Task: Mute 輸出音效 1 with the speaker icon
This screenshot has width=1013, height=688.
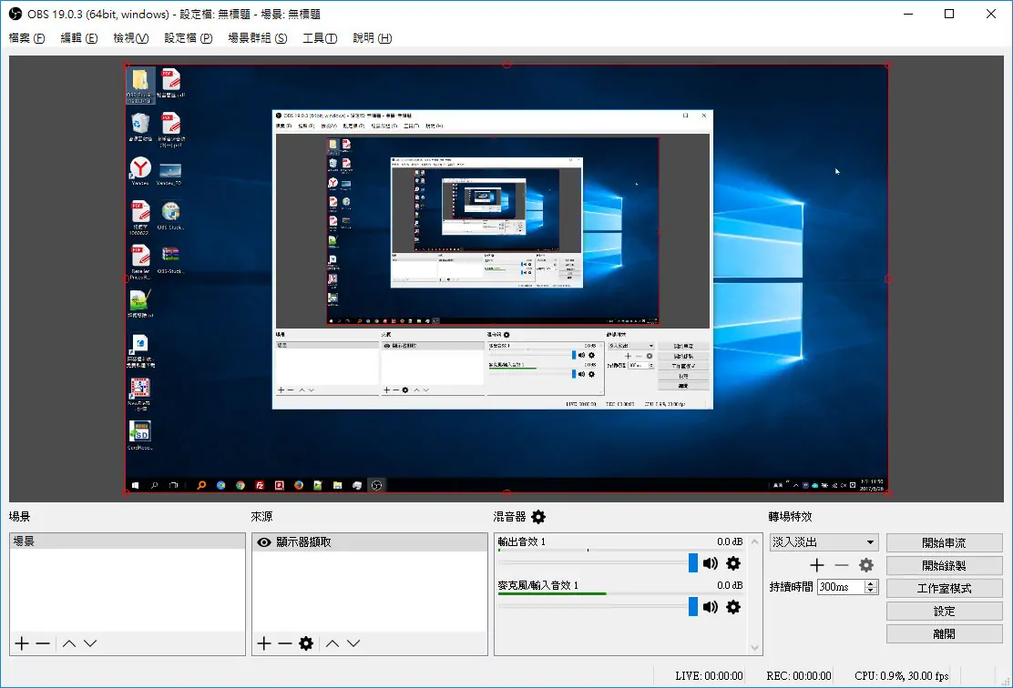Action: [711, 563]
